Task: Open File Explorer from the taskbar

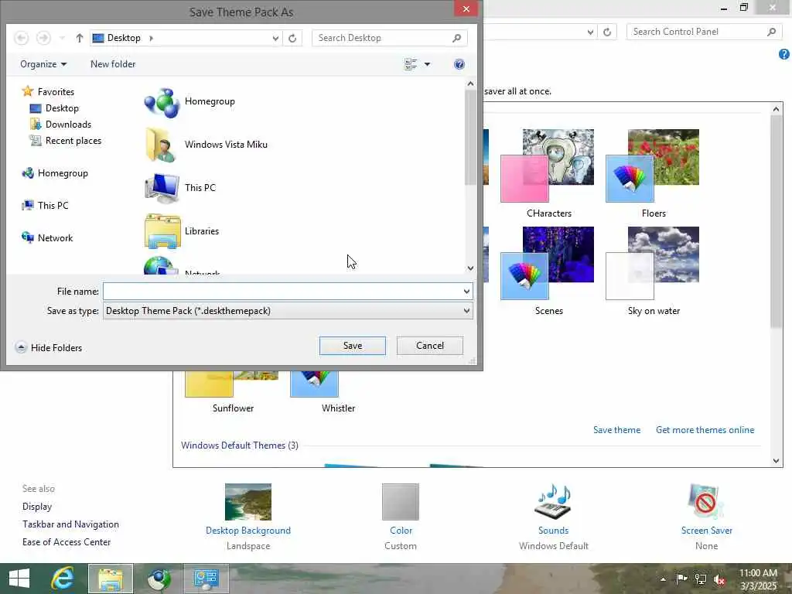Action: point(111,579)
